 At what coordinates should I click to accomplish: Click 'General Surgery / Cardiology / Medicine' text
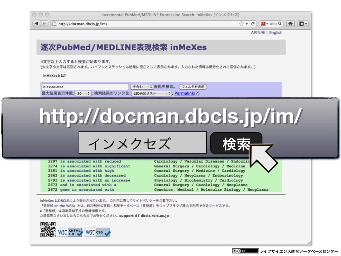tap(200, 166)
